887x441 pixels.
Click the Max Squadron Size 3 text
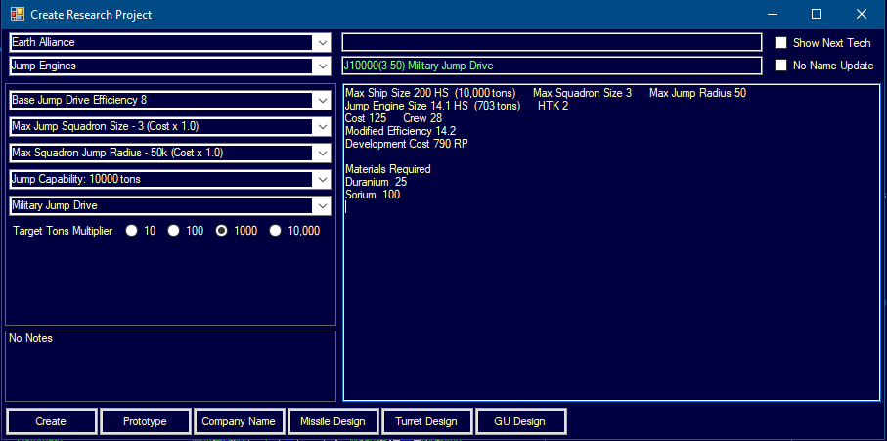coord(582,93)
